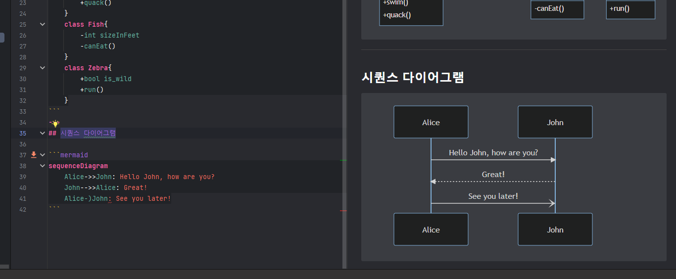Click "class Zebra{" in the editor
This screenshot has width=676, height=279.
(88, 68)
